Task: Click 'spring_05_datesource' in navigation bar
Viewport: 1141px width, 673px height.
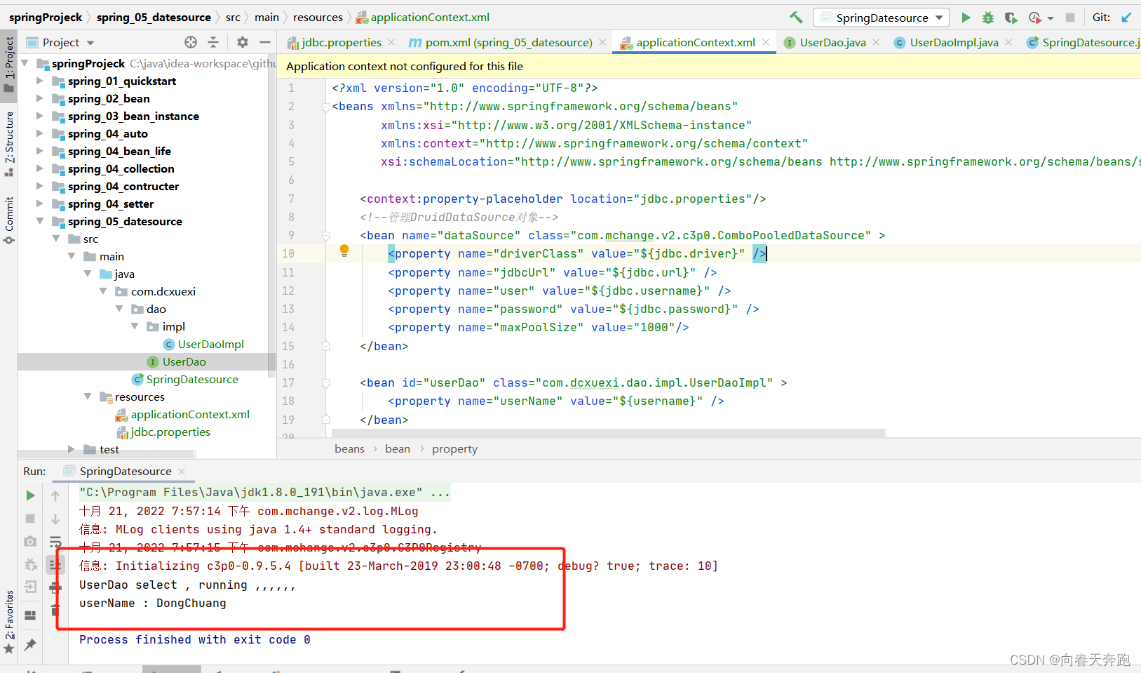Action: click(154, 18)
